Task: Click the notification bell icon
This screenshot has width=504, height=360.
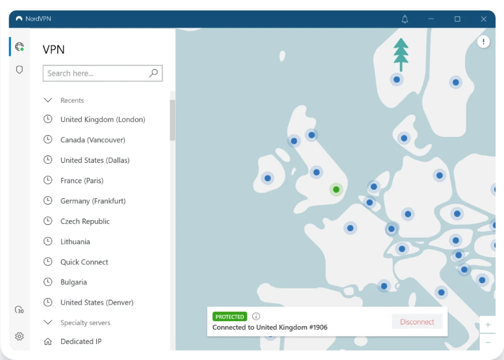Action: point(405,19)
